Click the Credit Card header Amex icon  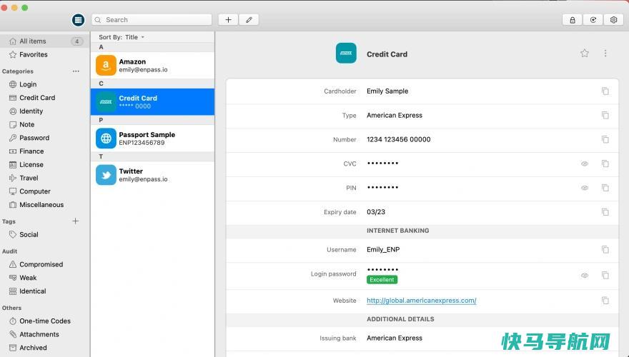point(346,54)
